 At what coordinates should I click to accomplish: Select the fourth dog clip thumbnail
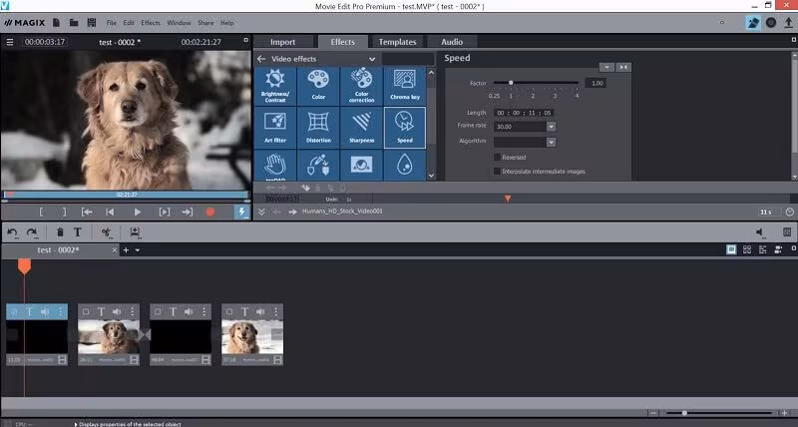tap(252, 337)
